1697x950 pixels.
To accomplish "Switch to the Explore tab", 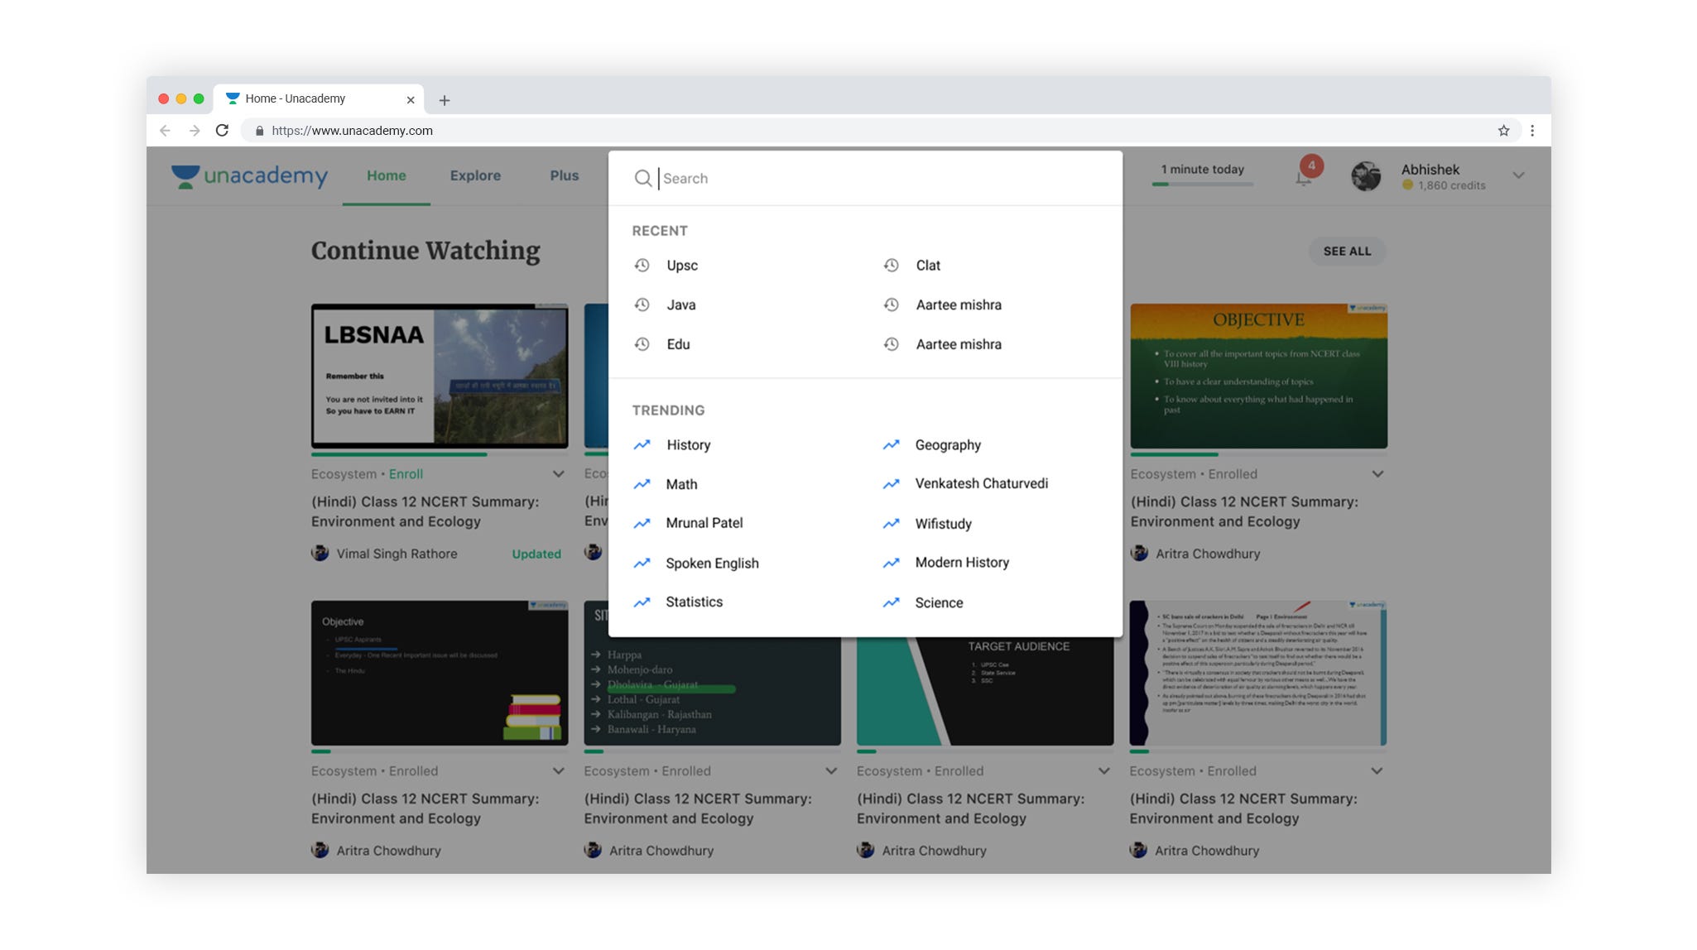I will [475, 175].
